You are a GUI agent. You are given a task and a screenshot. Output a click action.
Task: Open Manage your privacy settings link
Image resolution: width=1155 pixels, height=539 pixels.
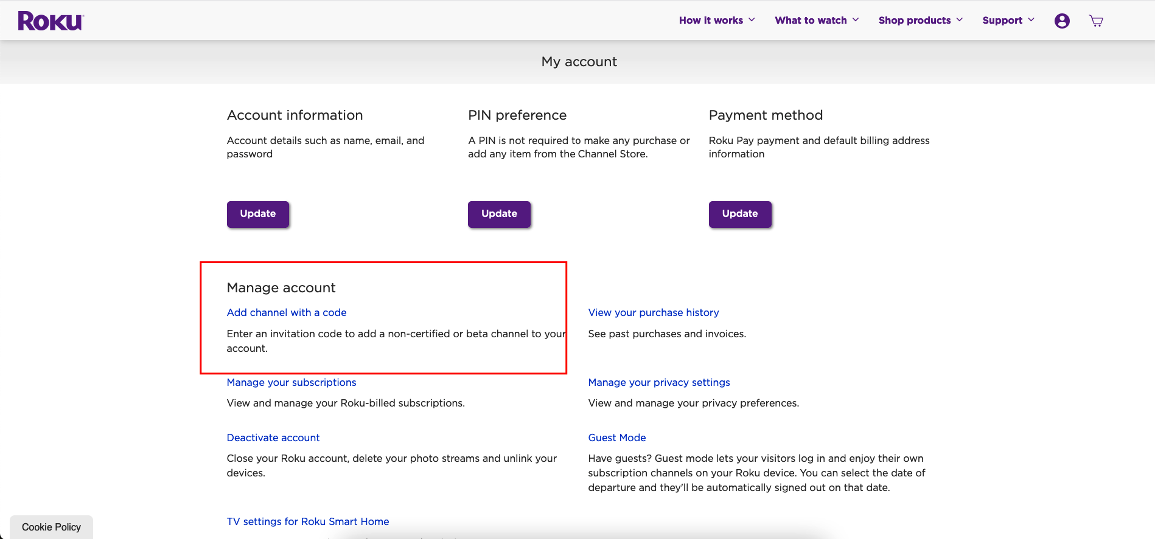click(x=658, y=382)
